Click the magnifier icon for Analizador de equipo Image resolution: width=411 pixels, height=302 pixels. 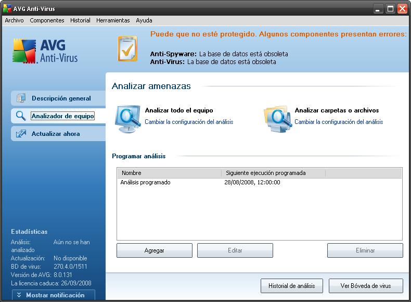[x=21, y=116]
